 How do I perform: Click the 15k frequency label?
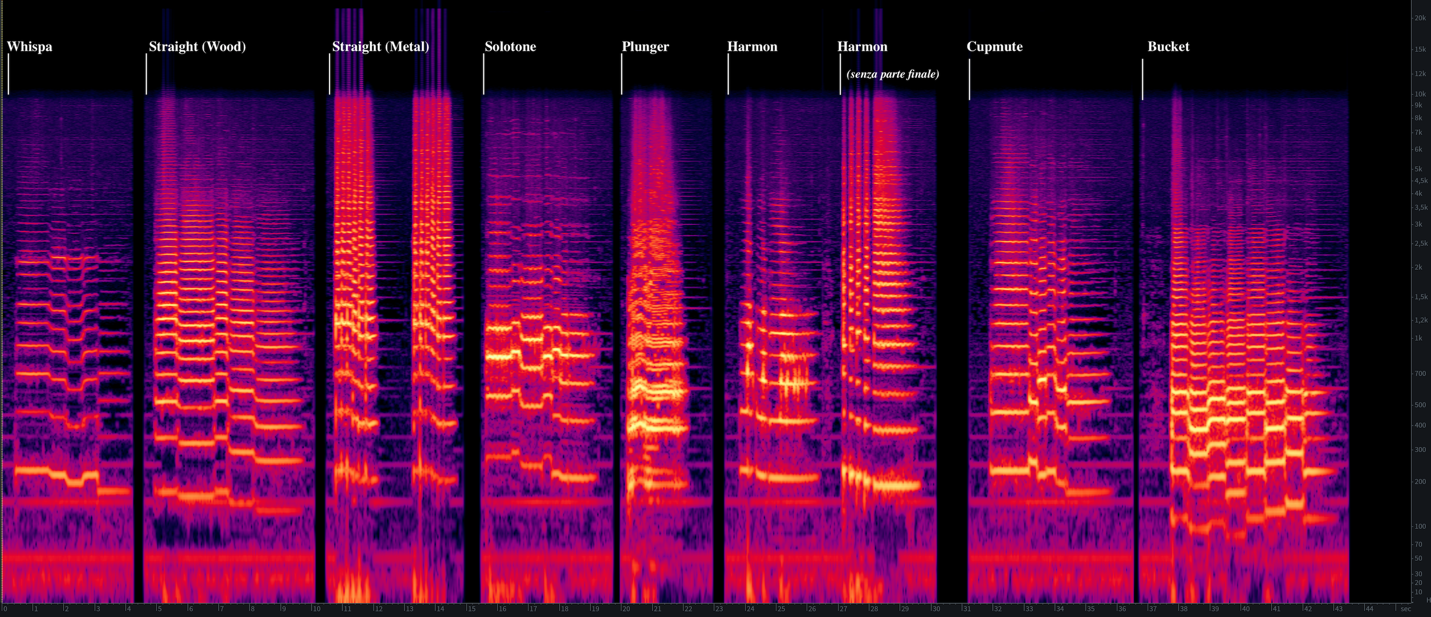coord(1420,49)
